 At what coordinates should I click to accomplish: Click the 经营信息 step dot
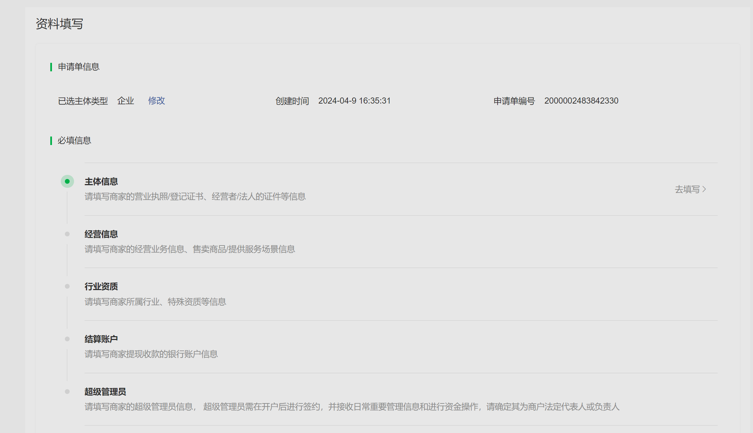(x=67, y=234)
